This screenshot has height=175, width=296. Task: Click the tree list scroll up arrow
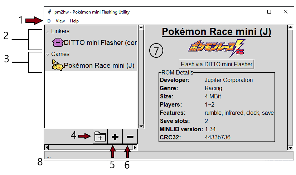[x=141, y=27]
